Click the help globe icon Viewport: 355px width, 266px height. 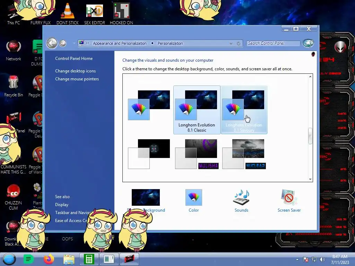[x=308, y=43]
